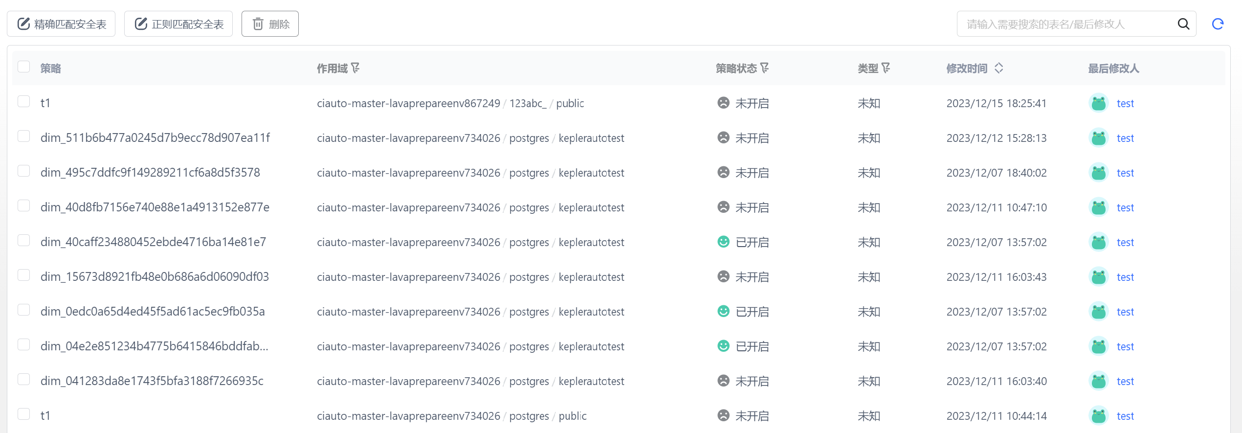Open the test user link for dim_495c7ddfc9f149289211cf6a8d5f3578
1242x433 pixels.
(1125, 173)
